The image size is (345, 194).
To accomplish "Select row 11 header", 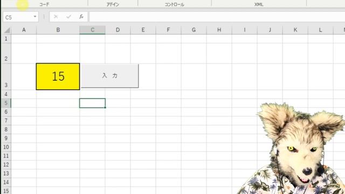I will [6, 156].
